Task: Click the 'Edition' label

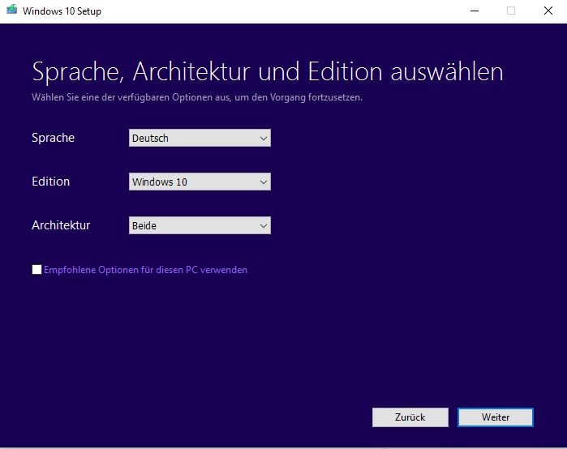Action: pos(50,182)
